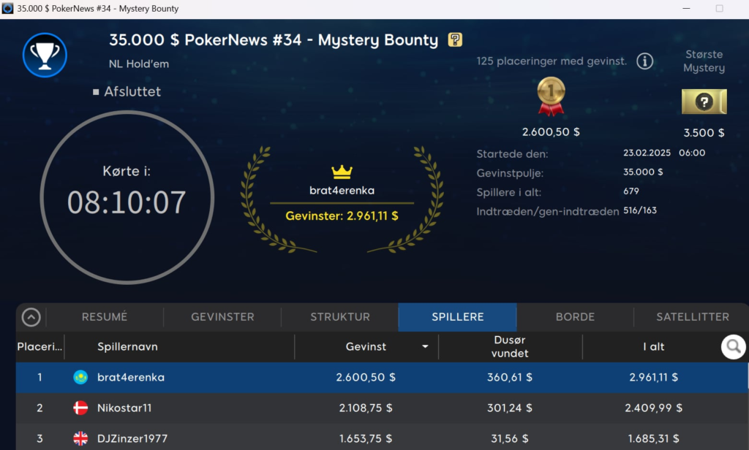Viewport: 749px width, 450px height.
Task: Select player name brat4erenka in row 1
Action: 131,377
